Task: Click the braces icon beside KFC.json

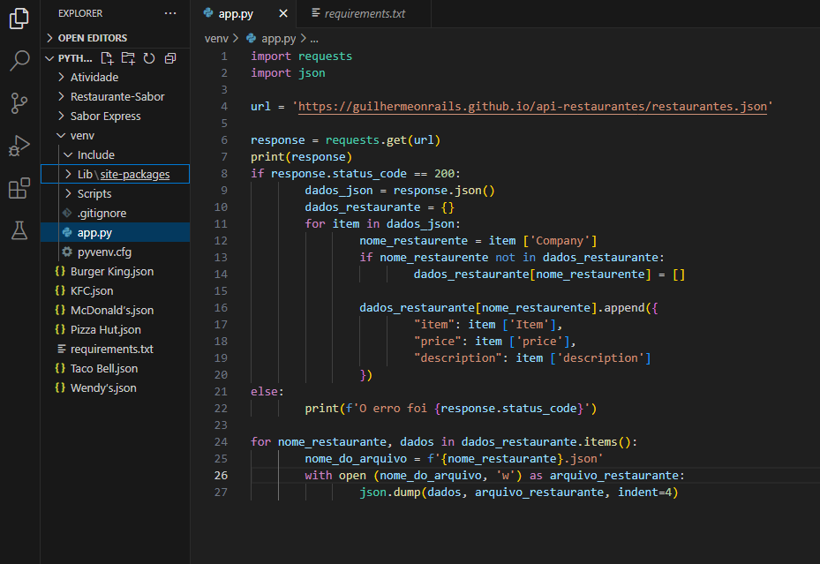Action: click(60, 290)
